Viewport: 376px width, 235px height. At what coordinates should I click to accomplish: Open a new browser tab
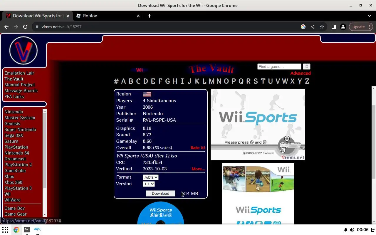pyautogui.click(x=150, y=16)
